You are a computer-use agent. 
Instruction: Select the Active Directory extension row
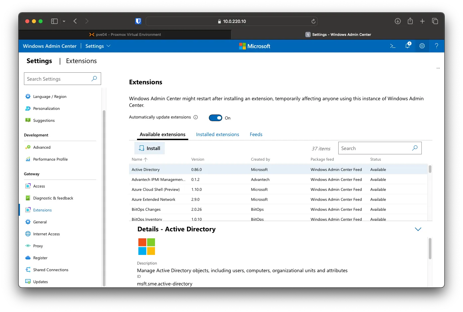pos(278,169)
